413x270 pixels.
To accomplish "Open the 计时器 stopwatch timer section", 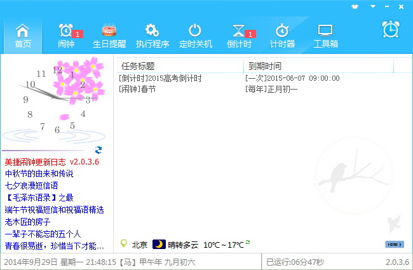I will coord(282,36).
